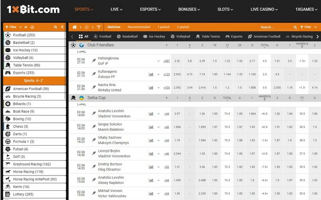Screen dimensions: 321x200
Task: Click the trophy icon in breadcrumb bar
Action: click(x=99, y=27)
